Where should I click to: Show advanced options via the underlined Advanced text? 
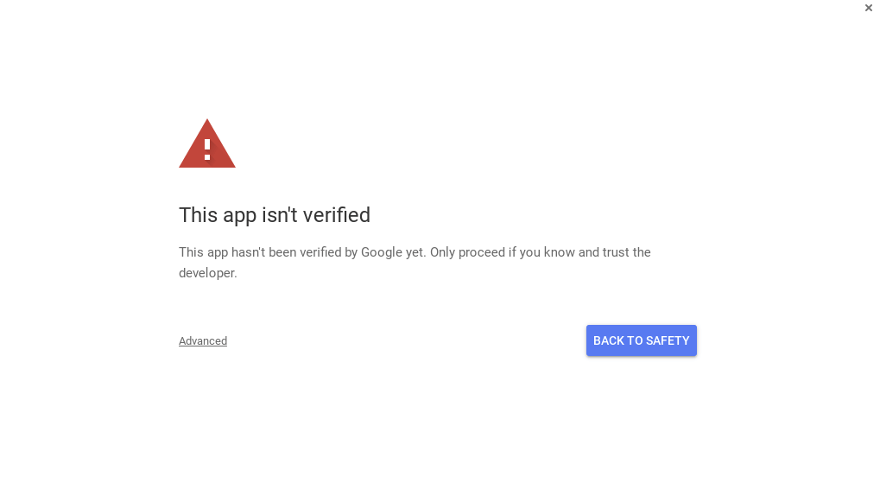pyautogui.click(x=203, y=341)
